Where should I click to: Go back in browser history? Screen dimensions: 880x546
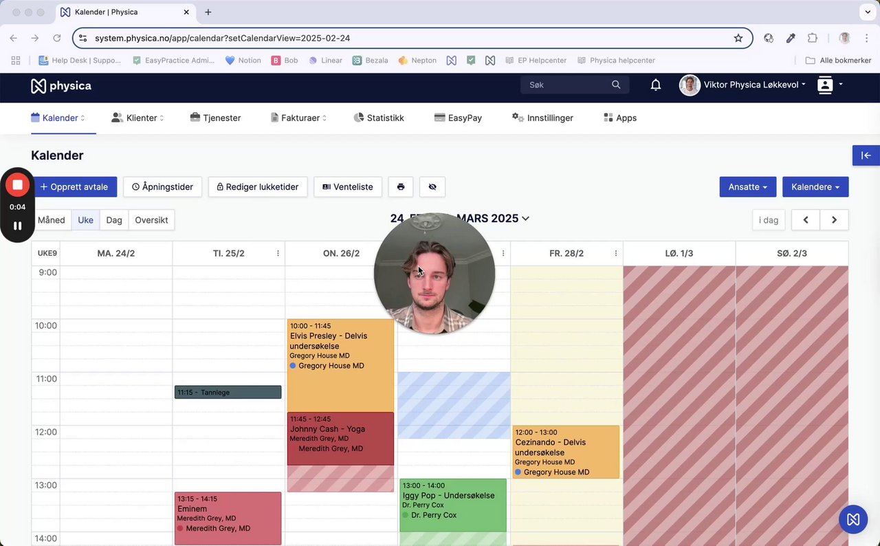pos(14,38)
